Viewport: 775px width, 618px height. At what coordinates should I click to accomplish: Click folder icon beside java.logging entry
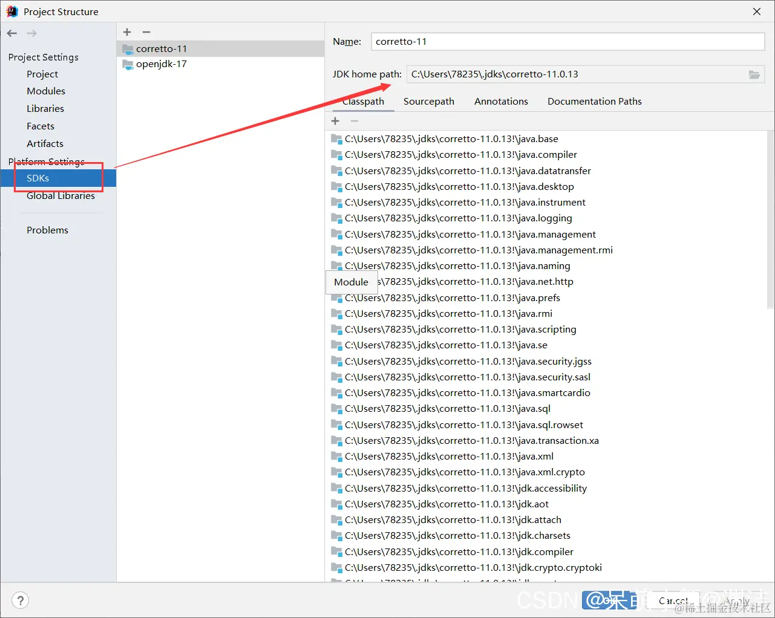point(336,218)
